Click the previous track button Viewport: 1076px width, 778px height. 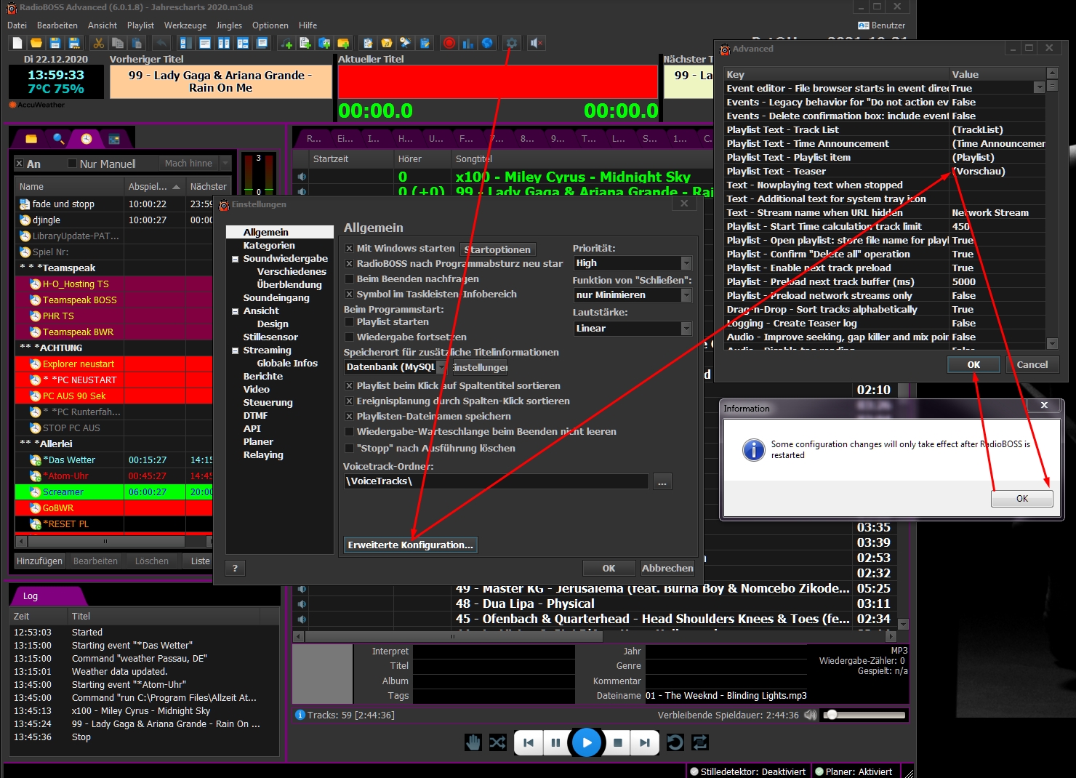pyautogui.click(x=529, y=742)
